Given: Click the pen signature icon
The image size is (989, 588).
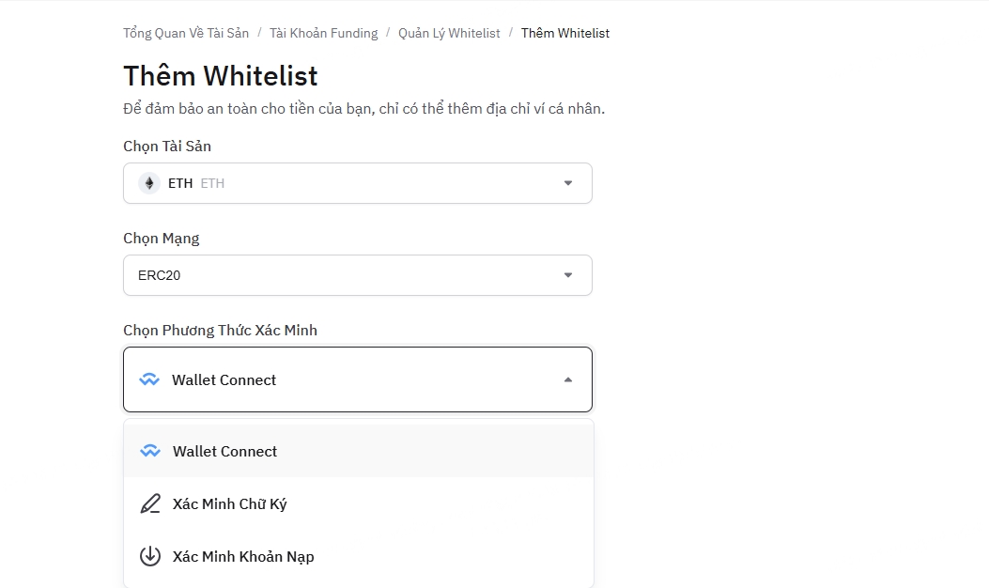Looking at the screenshot, I should [150, 503].
